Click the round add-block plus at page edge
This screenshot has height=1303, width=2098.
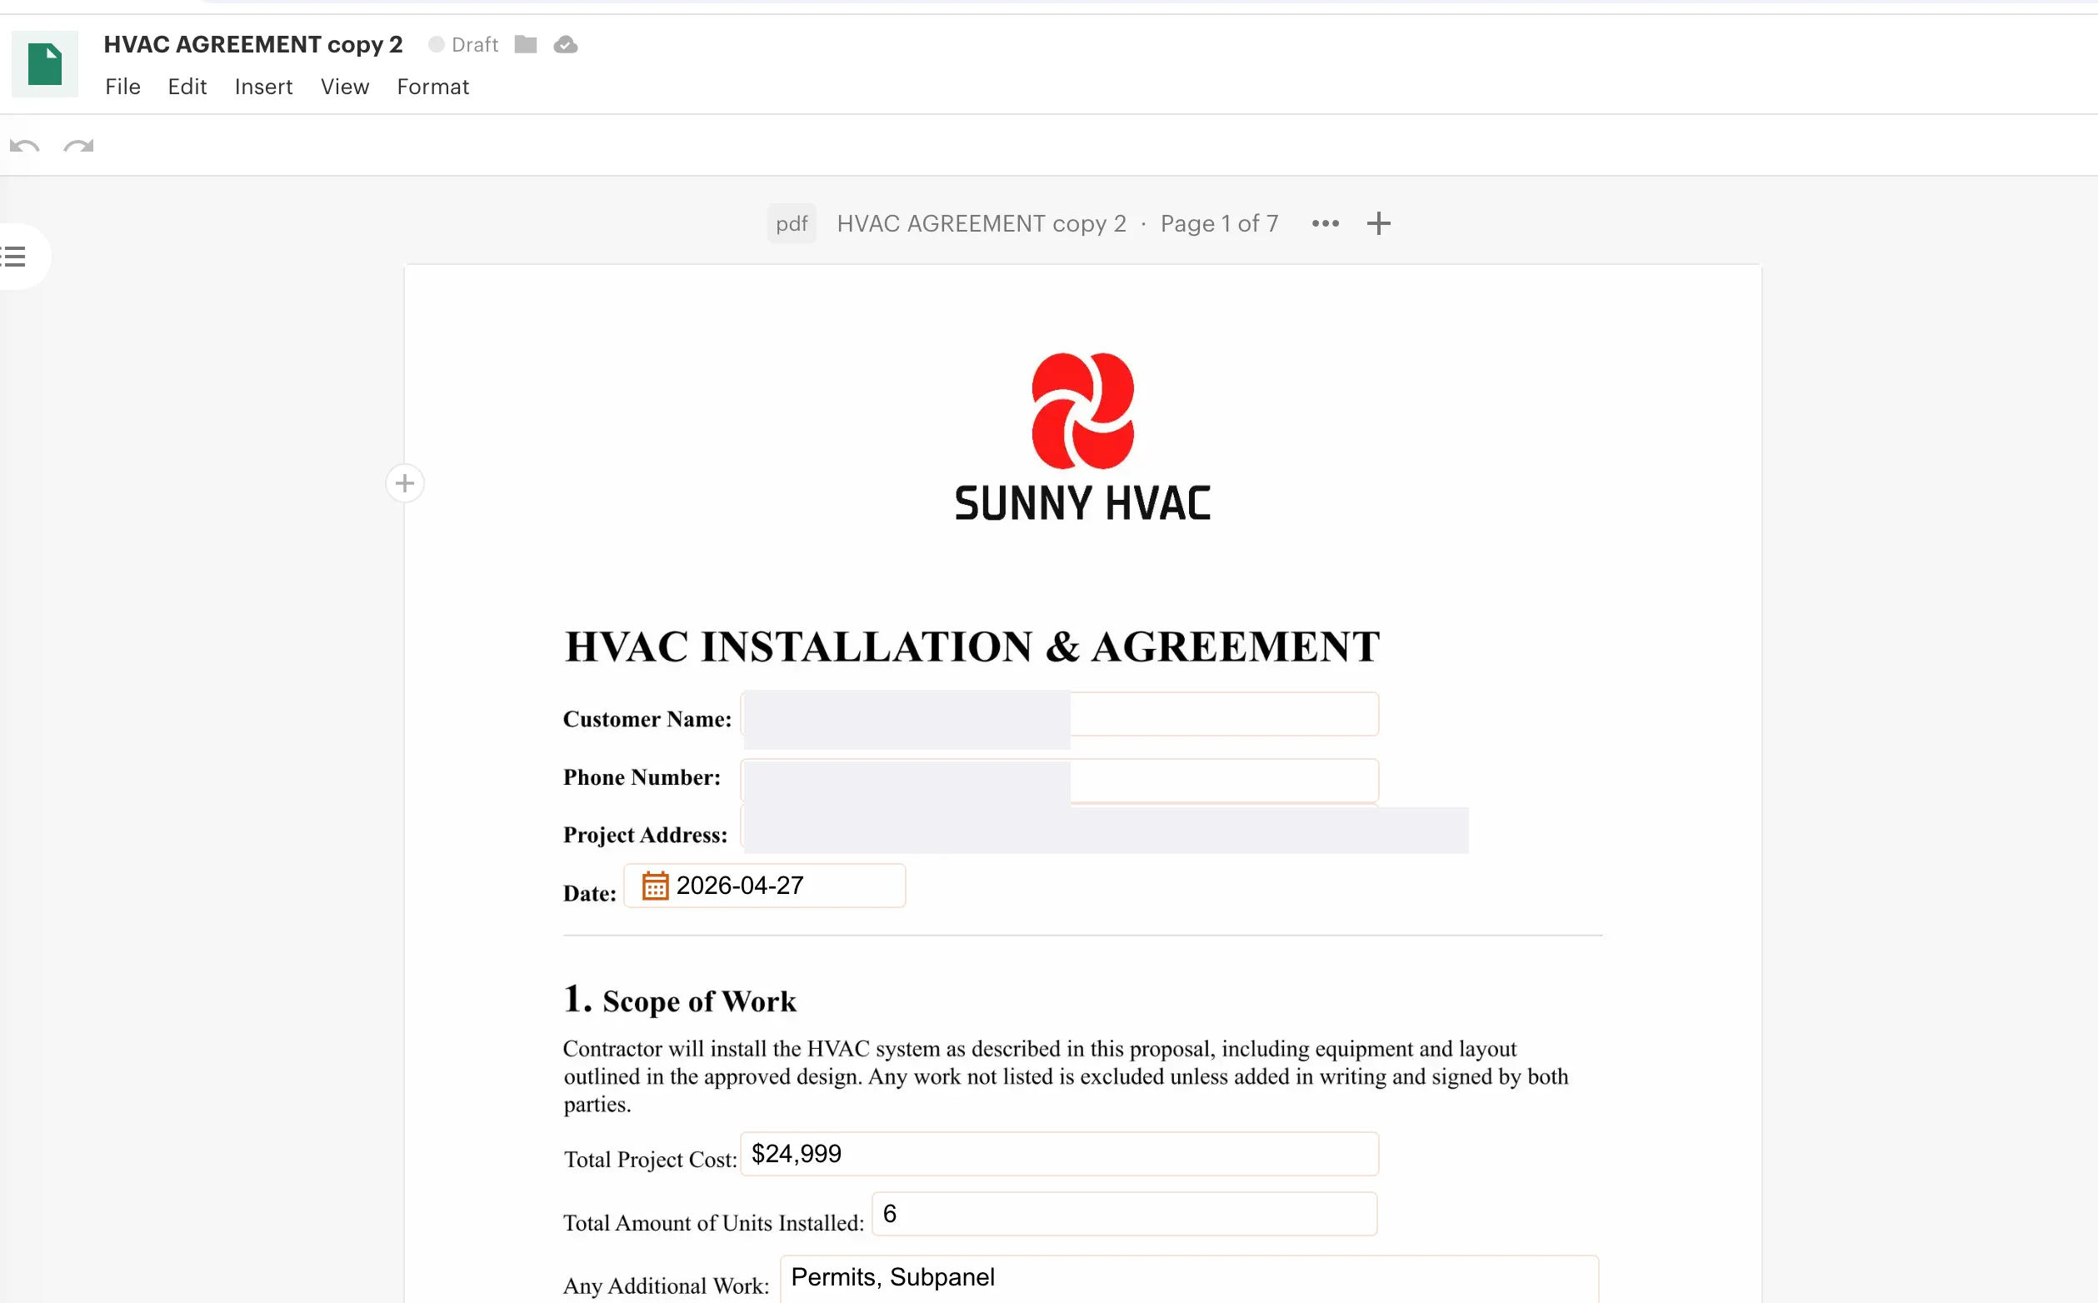405,483
